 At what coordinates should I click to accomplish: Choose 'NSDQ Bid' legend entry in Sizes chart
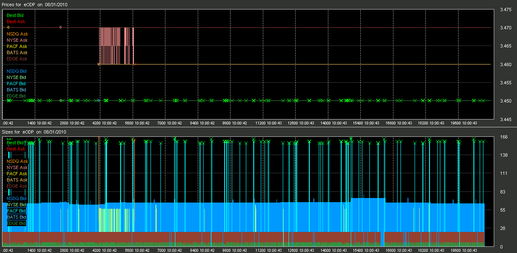17,198
